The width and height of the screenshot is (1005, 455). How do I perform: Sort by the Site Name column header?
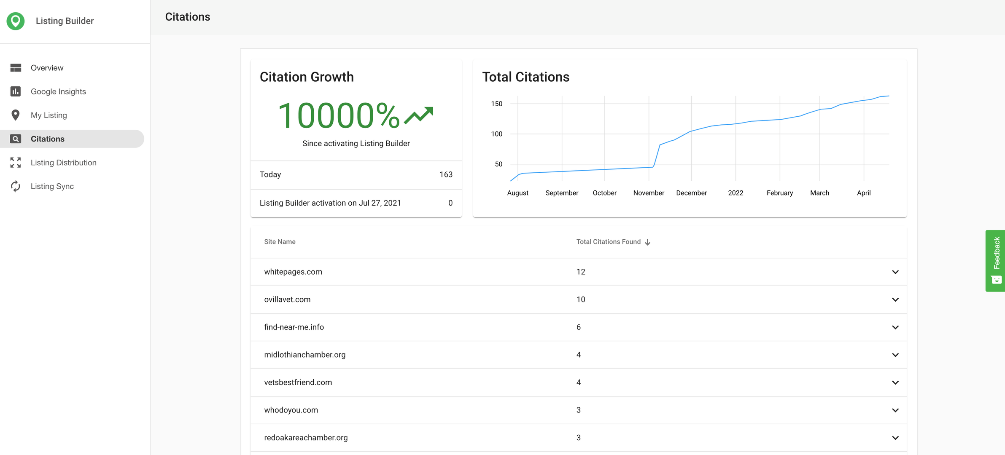pyautogui.click(x=280, y=242)
